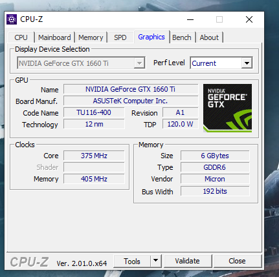
Task: Open the Bench tab
Action: point(182,37)
